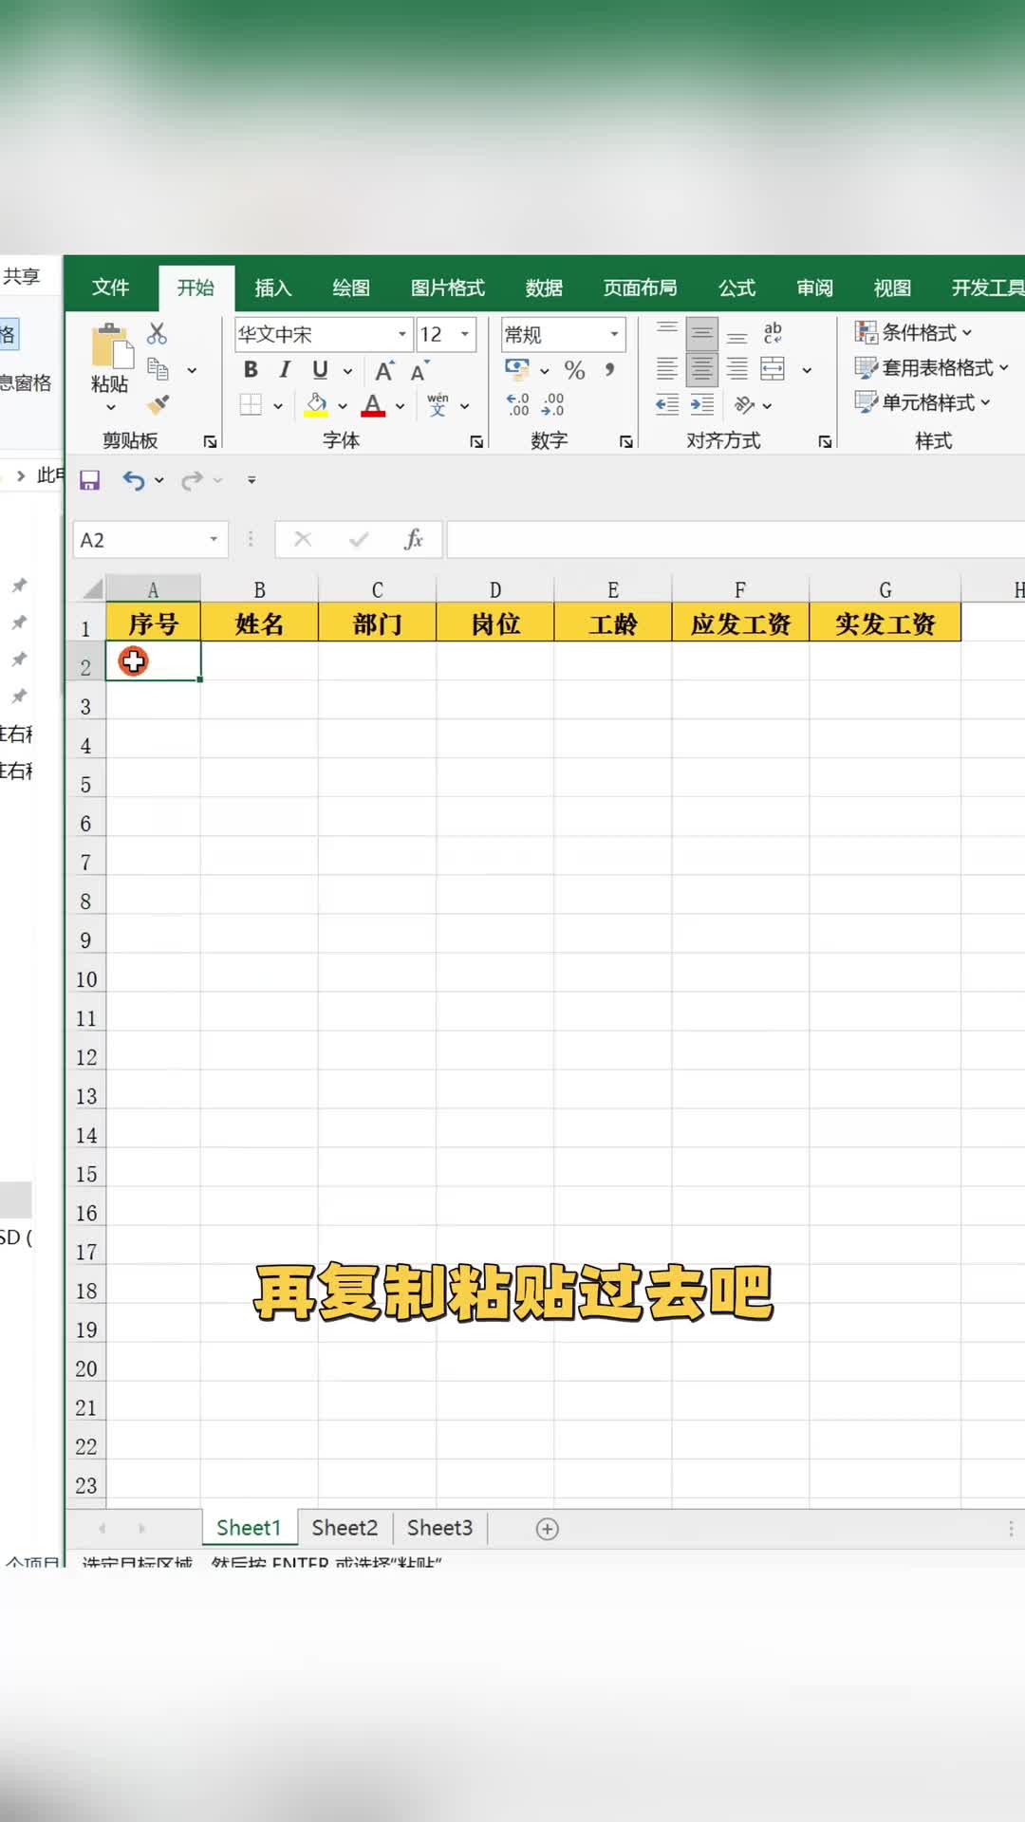The height and width of the screenshot is (1822, 1025).
Task: Click the percent style icon
Action: click(574, 370)
